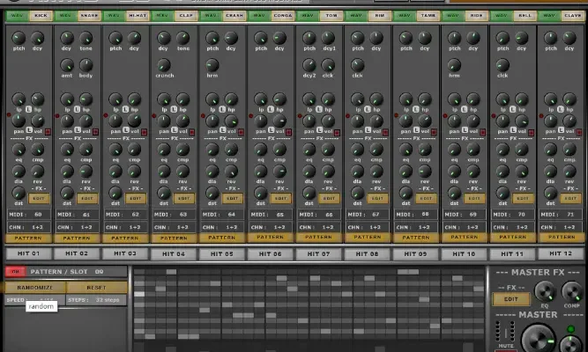Click the crunch knob on the clap channel
Image resolution: width=588 pixels, height=352 pixels.
point(163,65)
